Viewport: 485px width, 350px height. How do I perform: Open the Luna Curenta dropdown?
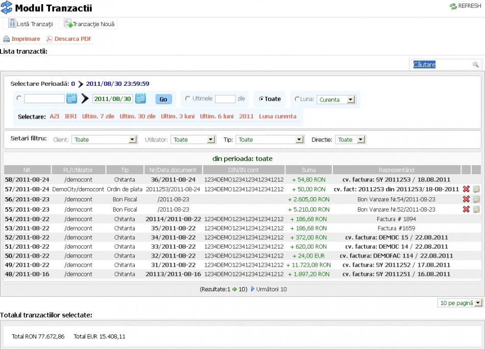(336, 100)
